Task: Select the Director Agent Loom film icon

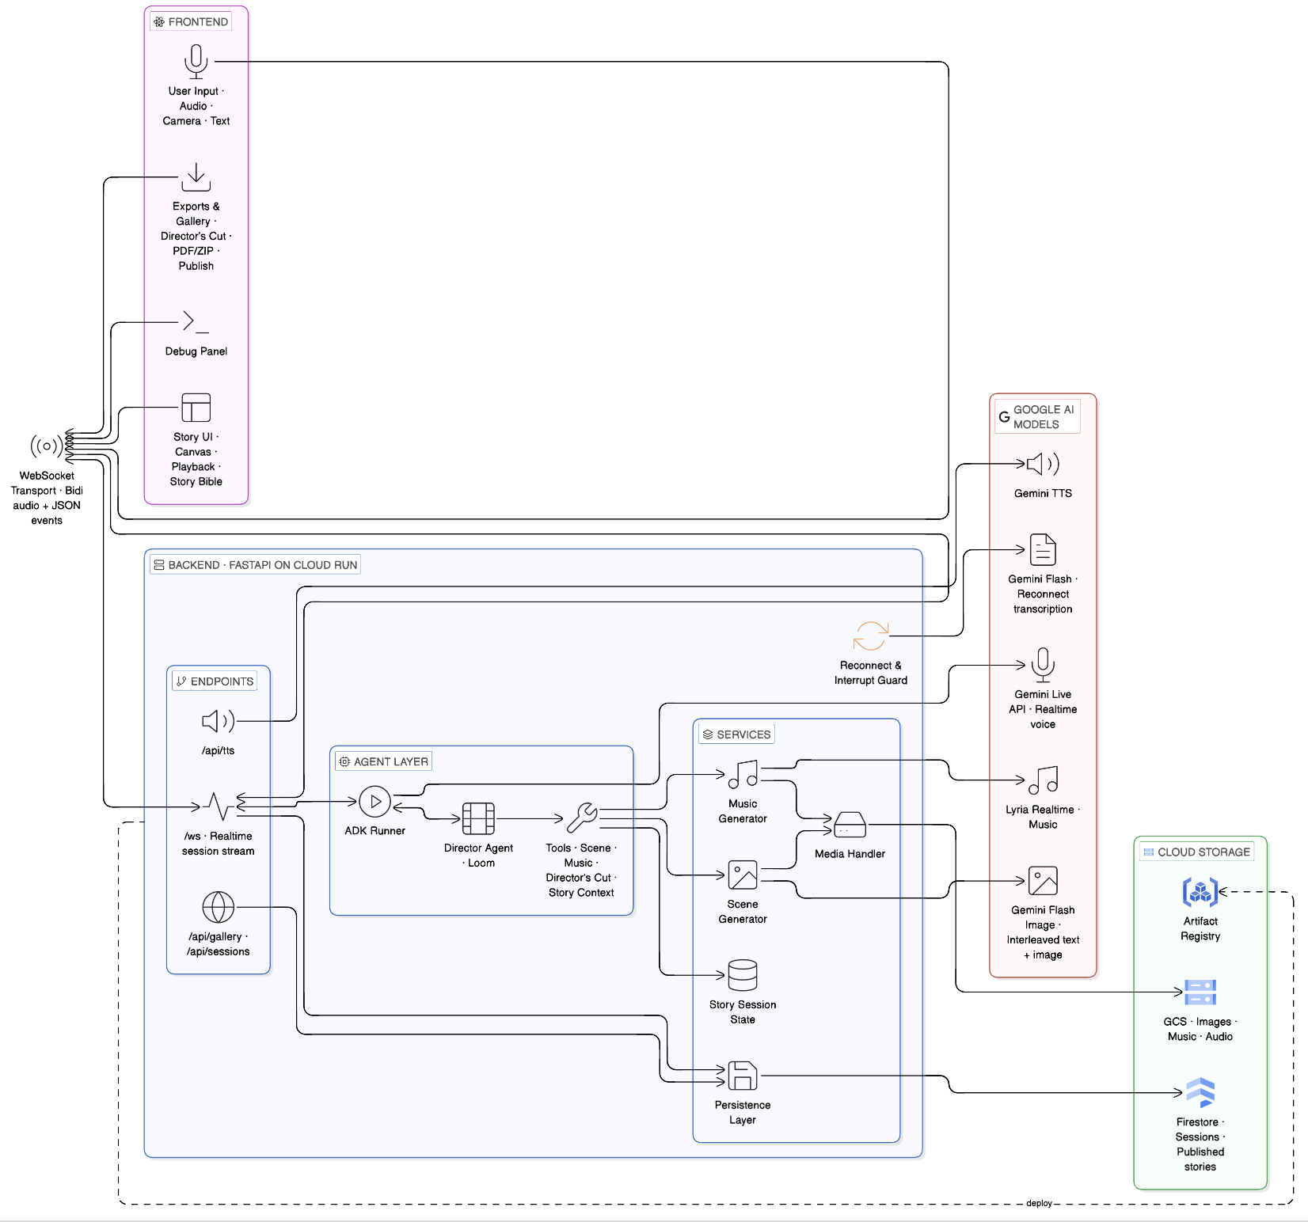Action: pos(478,818)
